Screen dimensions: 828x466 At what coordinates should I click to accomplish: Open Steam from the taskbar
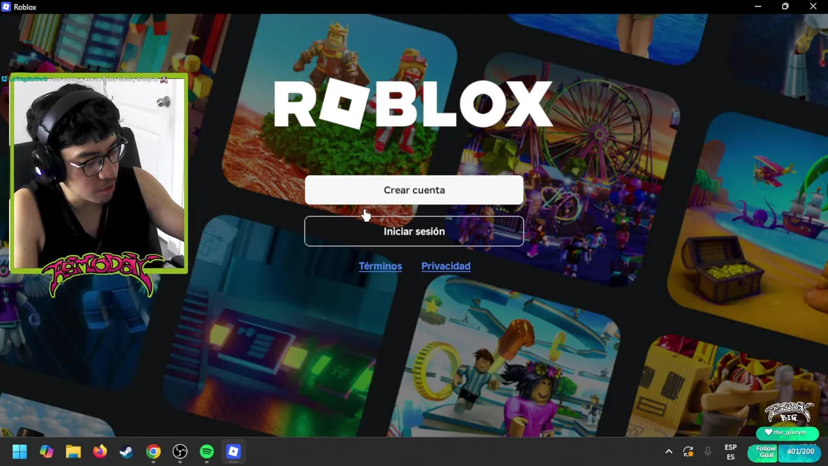pyautogui.click(x=127, y=452)
